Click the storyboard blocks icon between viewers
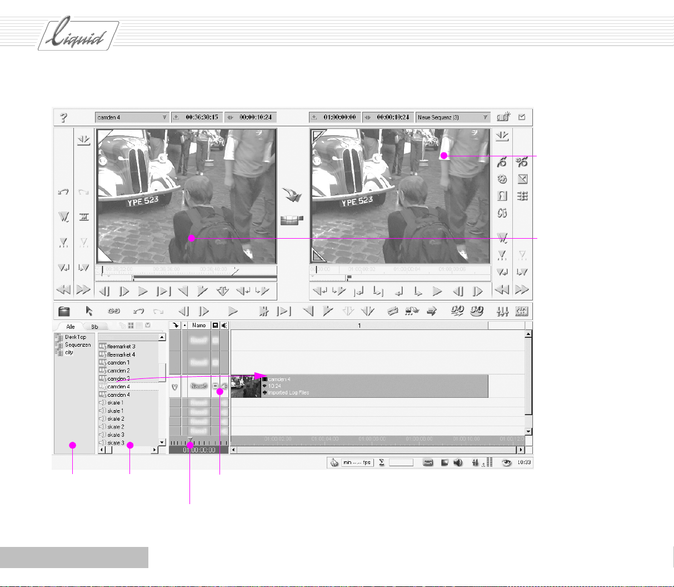Viewport: 674px width, 587px height. [292, 220]
